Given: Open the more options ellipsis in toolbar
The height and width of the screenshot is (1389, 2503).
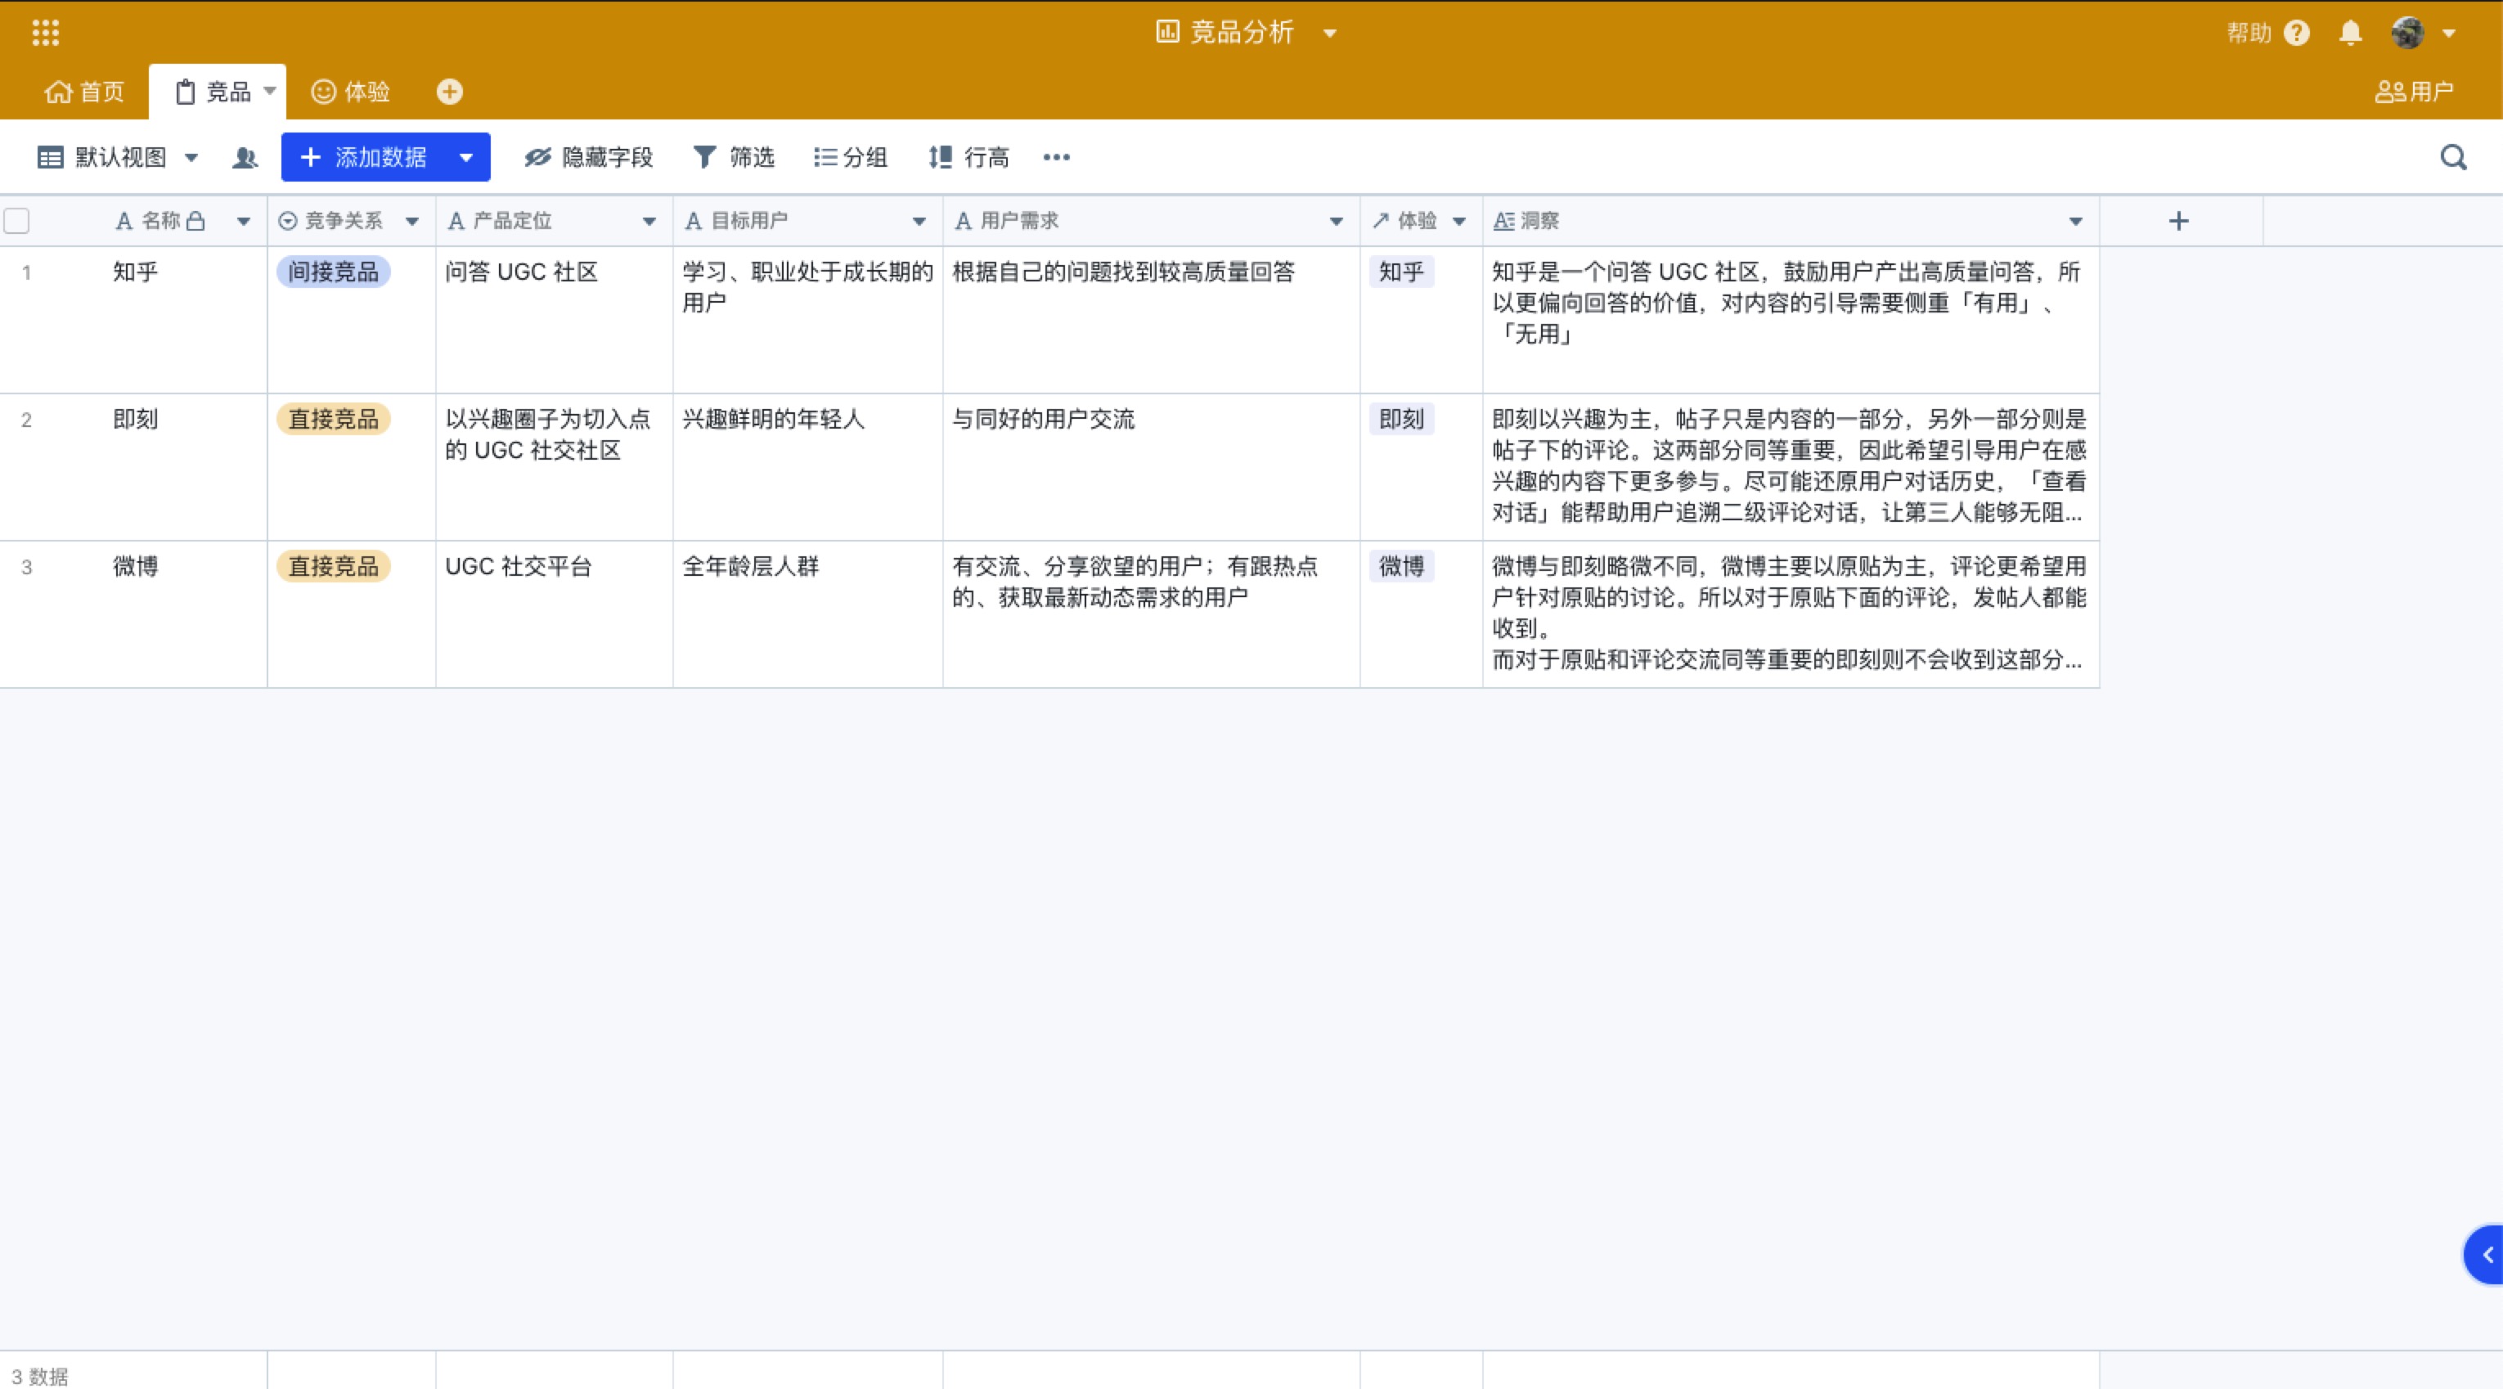Looking at the screenshot, I should pos(1056,157).
